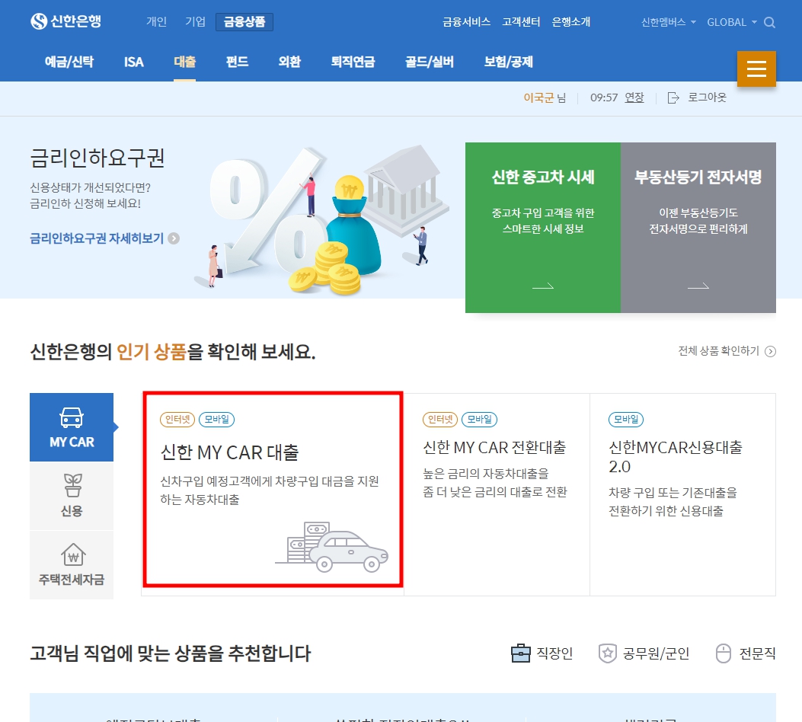
Task: Select the 금융상품 tab
Action: click(x=244, y=22)
